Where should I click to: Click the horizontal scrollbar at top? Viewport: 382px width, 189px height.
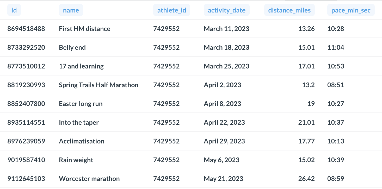[311, 1]
